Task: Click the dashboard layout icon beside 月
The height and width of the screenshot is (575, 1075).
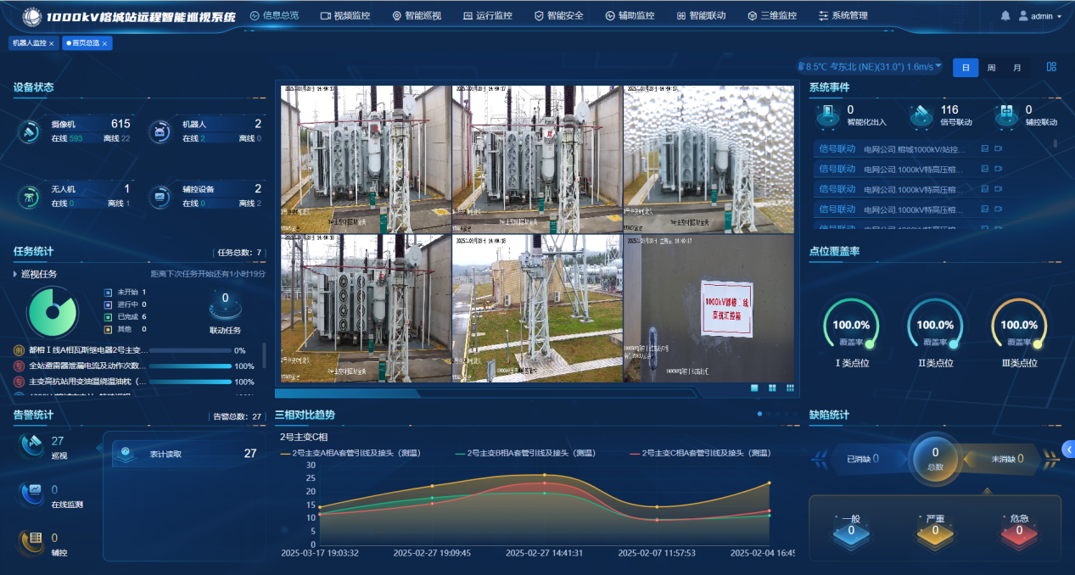Action: [1051, 67]
